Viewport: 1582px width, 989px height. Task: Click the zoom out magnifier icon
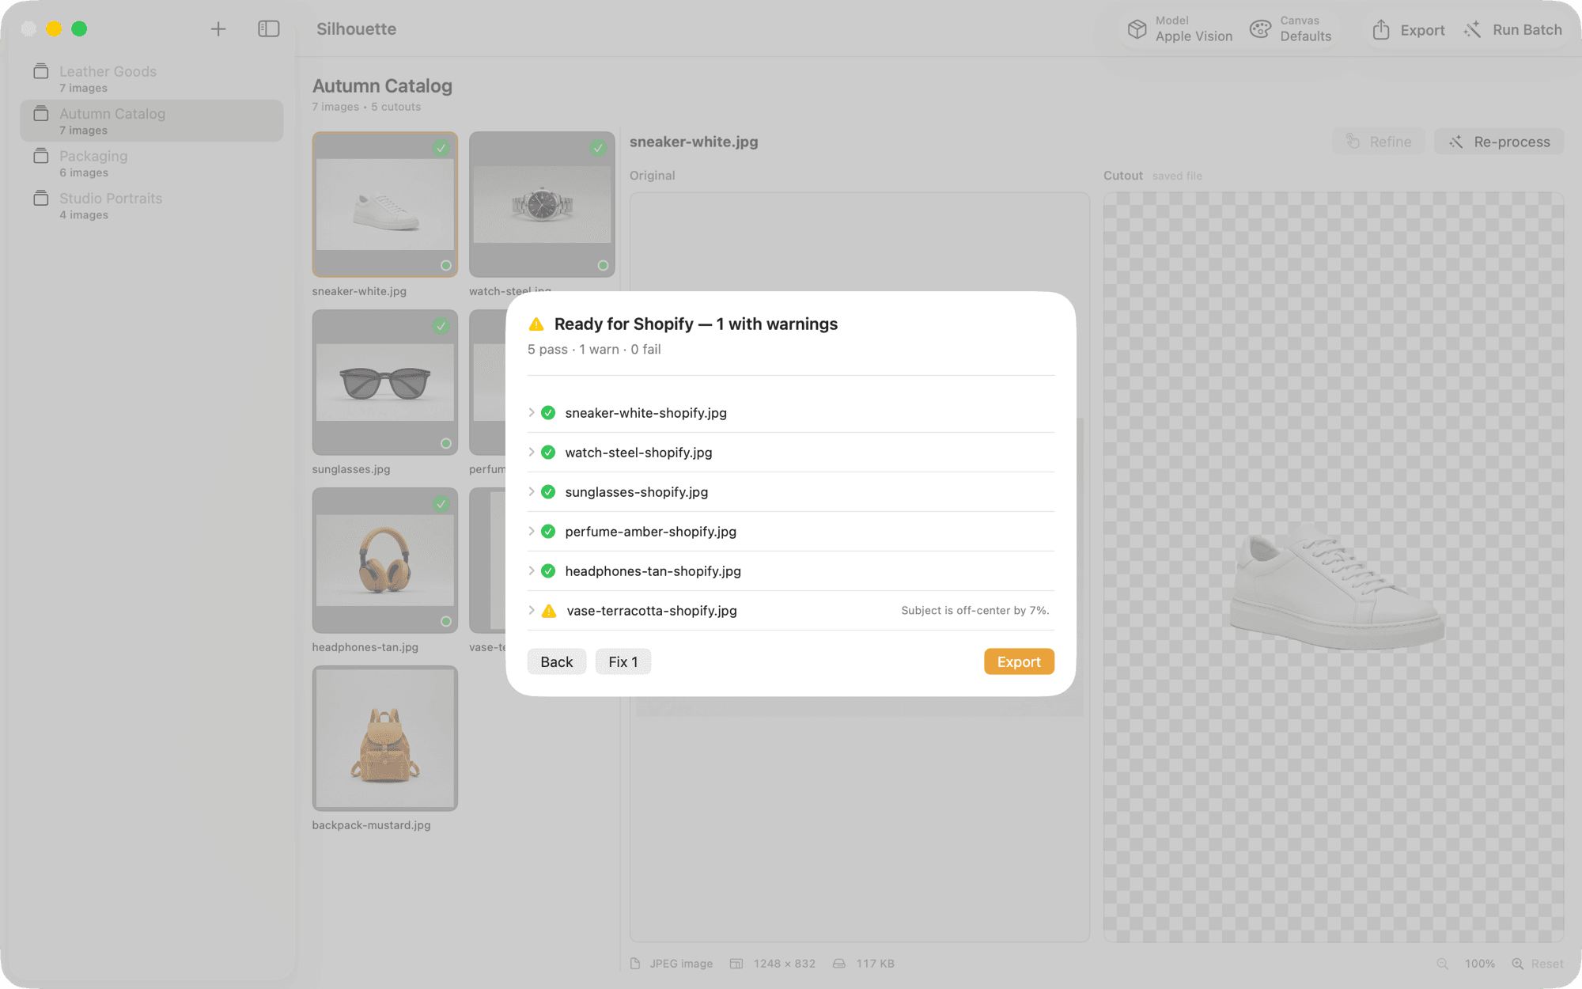1443,964
